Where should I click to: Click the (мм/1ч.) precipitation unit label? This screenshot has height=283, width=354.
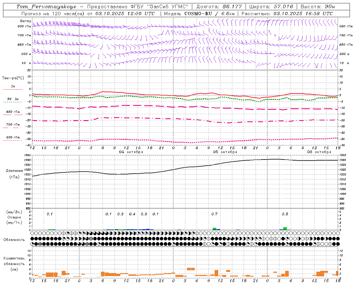pos(14,222)
